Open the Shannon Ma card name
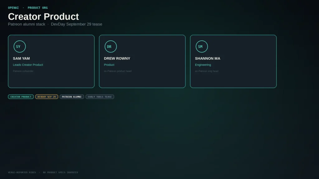Image resolution: width=319 pixels, height=179 pixels. point(207,58)
